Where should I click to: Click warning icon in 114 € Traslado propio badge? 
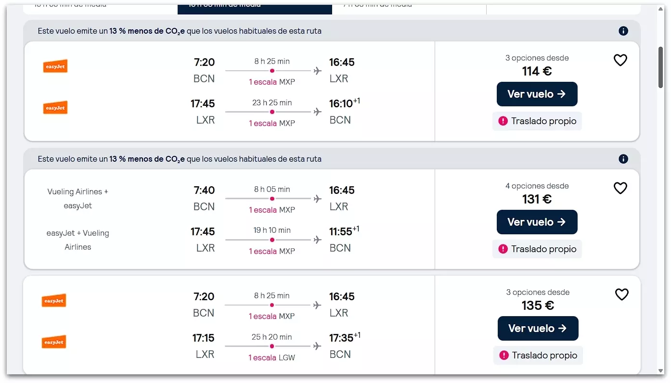(503, 121)
